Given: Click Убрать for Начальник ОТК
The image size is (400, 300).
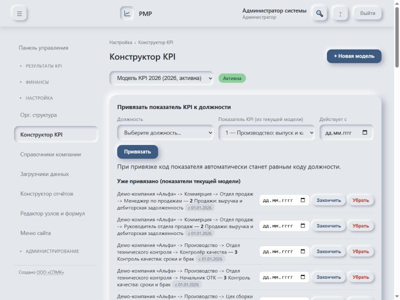Looking at the screenshot, I should [360, 277].
